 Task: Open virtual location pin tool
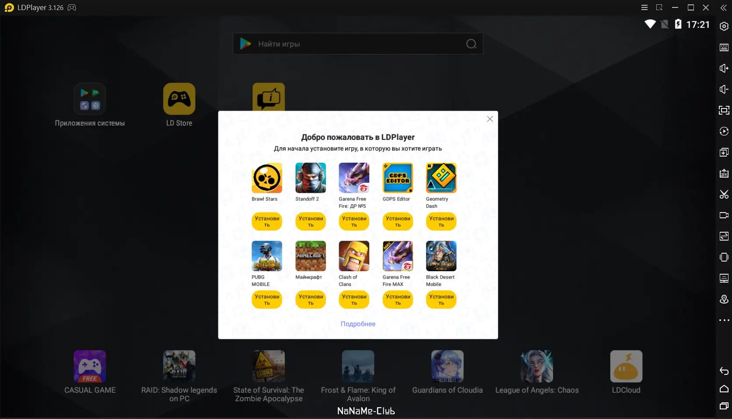point(724,299)
